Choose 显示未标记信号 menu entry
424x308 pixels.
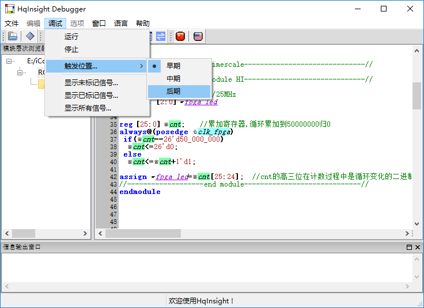[x=91, y=83]
